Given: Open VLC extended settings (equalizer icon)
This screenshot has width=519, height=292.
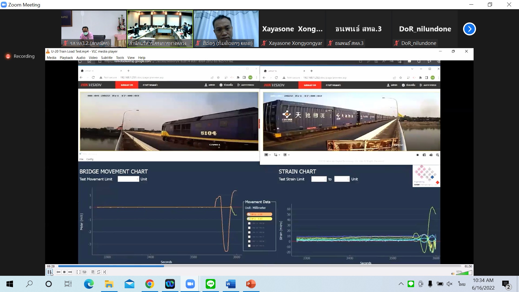Looking at the screenshot, I should pos(84,272).
